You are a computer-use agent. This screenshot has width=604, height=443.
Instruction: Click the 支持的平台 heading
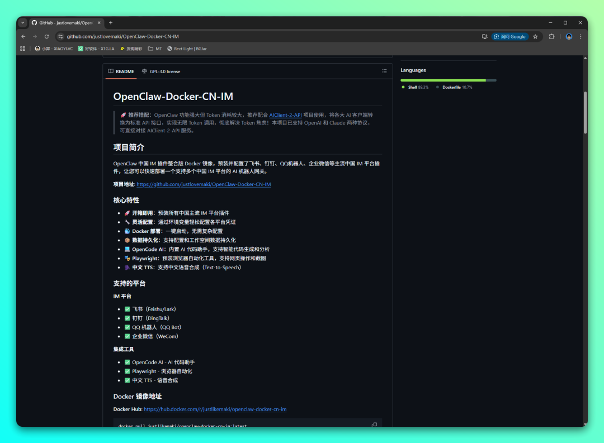pyautogui.click(x=129, y=284)
